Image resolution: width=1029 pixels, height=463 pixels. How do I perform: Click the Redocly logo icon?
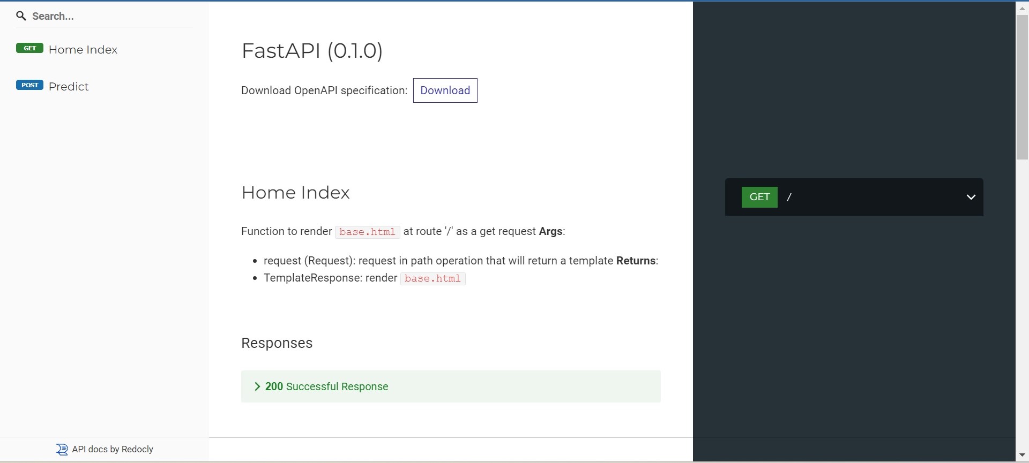62,450
